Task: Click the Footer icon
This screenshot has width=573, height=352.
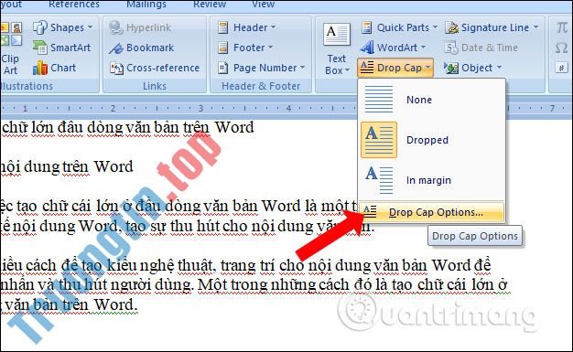Action: coord(223,48)
